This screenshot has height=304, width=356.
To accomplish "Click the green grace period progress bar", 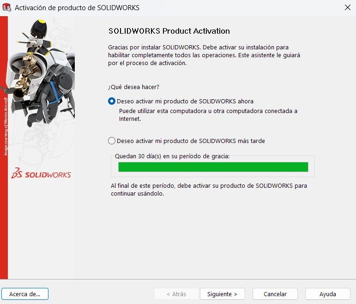I will click(213, 167).
